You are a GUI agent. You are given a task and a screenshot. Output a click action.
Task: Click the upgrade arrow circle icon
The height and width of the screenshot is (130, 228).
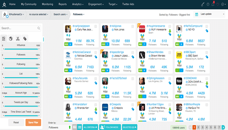(x=208, y=4)
